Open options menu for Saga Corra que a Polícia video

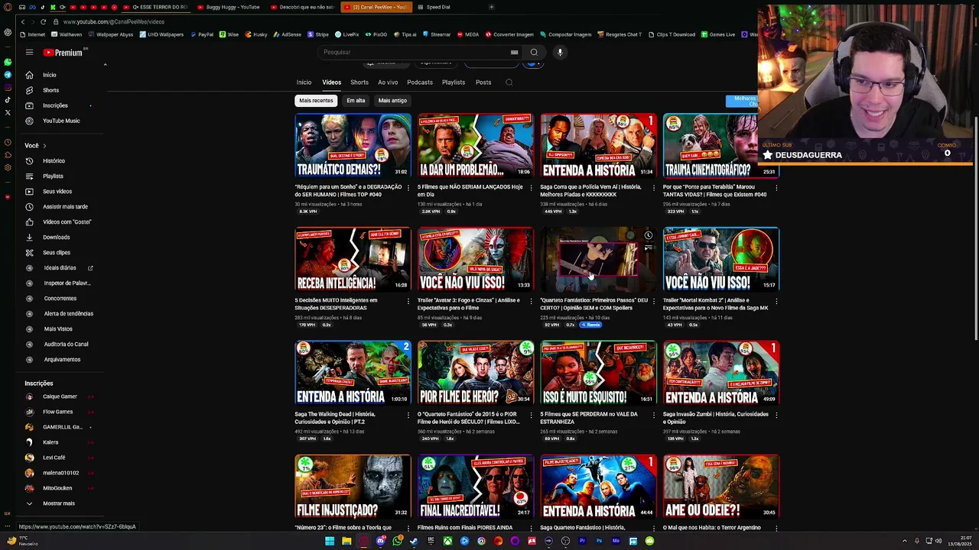pyautogui.click(x=653, y=187)
